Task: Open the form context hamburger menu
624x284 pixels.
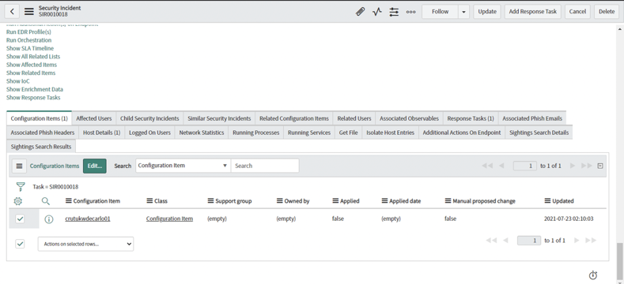Action: tap(29, 12)
